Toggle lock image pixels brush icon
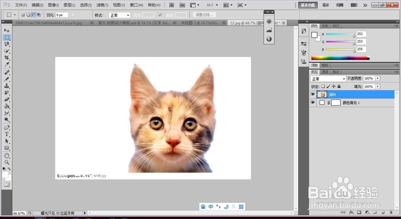 pyautogui.click(x=328, y=87)
